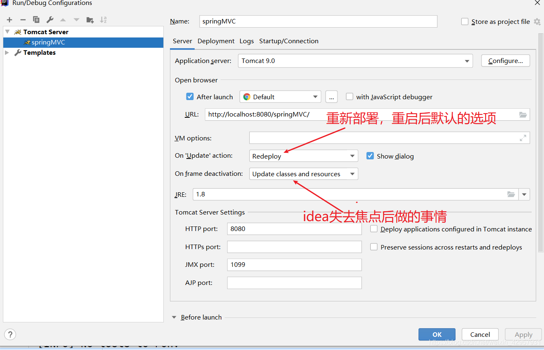Viewport: 544px width, 350px height.
Task: Click the Tomcat Server Settings heading
Action: 210,212
